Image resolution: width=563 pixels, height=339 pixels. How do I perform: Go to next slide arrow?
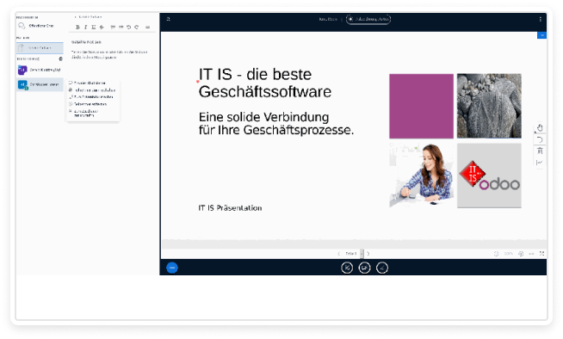point(368,254)
